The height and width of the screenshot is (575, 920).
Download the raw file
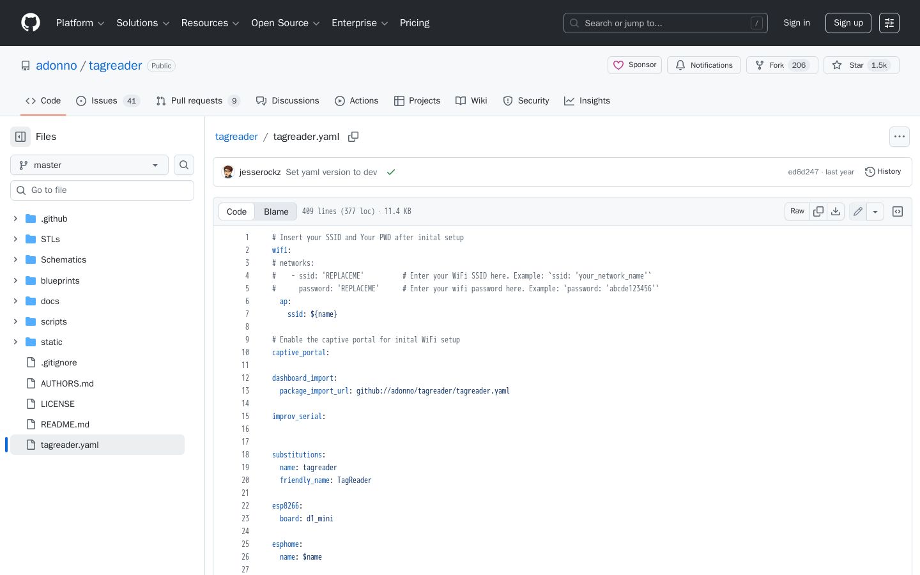pyautogui.click(x=836, y=211)
